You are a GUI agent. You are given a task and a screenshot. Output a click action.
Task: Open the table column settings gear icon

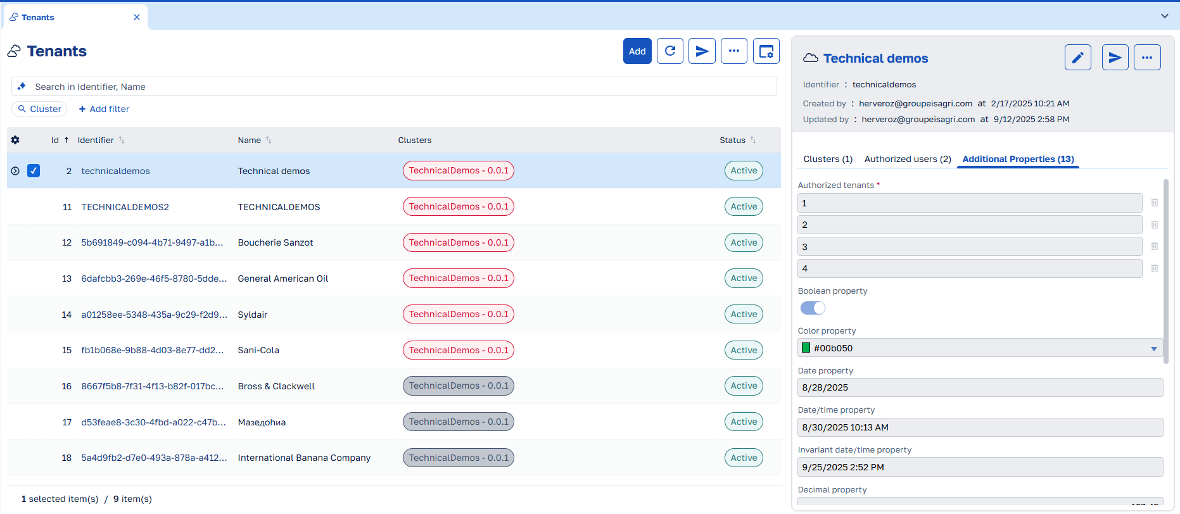(16, 140)
